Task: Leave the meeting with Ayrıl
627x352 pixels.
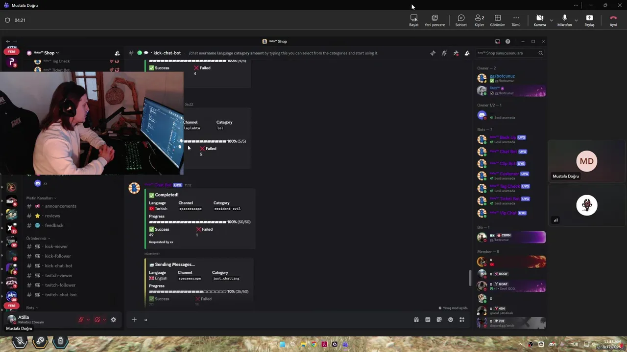Action: click(x=613, y=20)
